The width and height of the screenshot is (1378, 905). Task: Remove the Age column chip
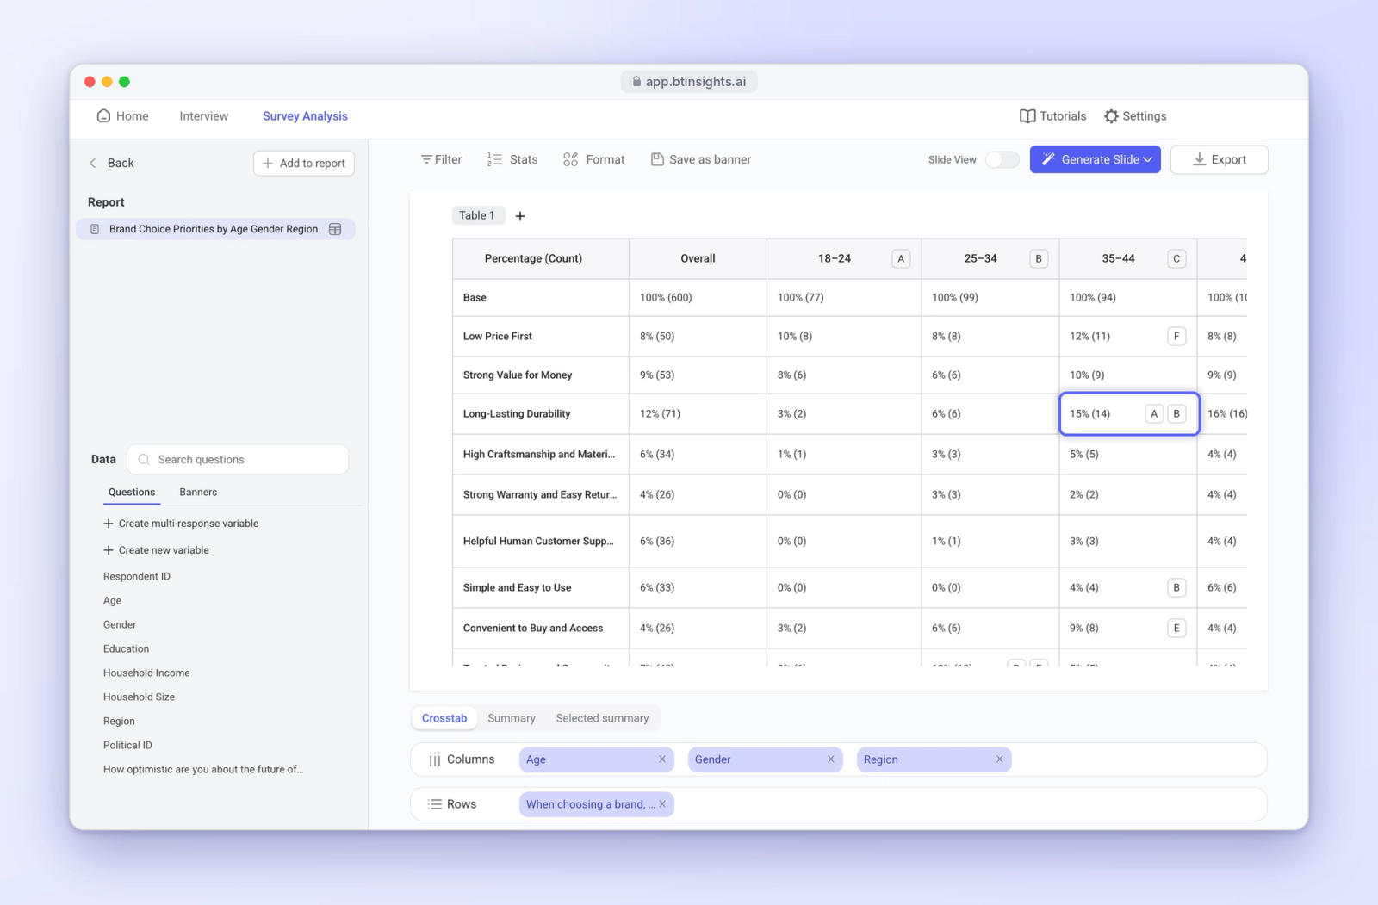662,759
